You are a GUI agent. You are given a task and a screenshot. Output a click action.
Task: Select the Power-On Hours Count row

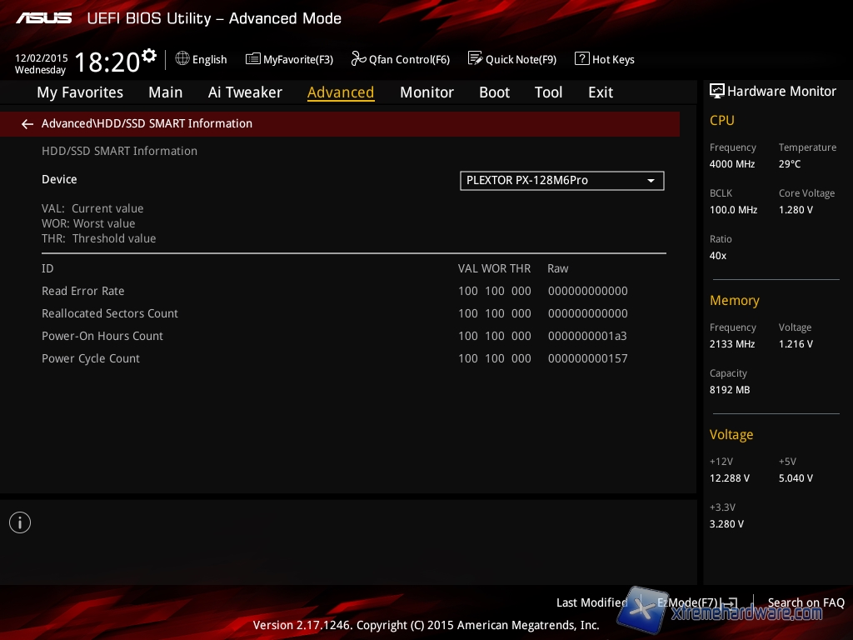click(102, 336)
